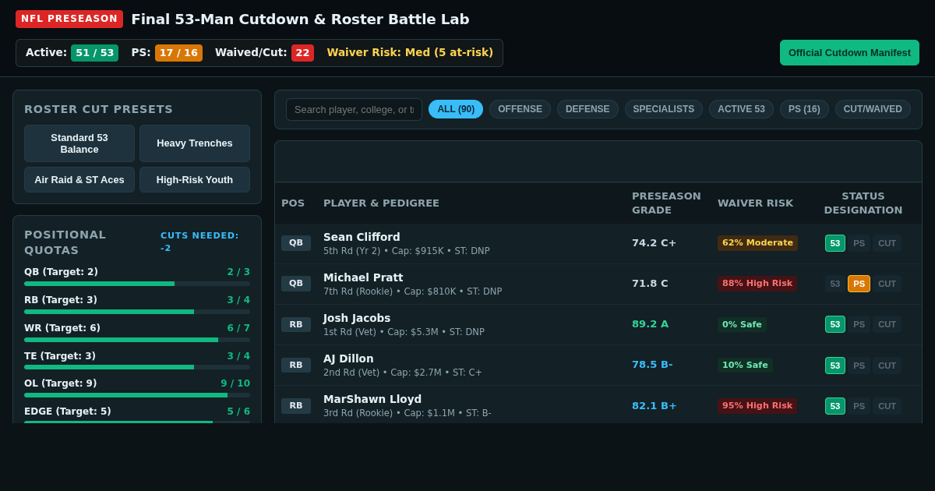Image resolution: width=935 pixels, height=491 pixels.
Task: Click the Michael Pratt player name
Action: [363, 277]
